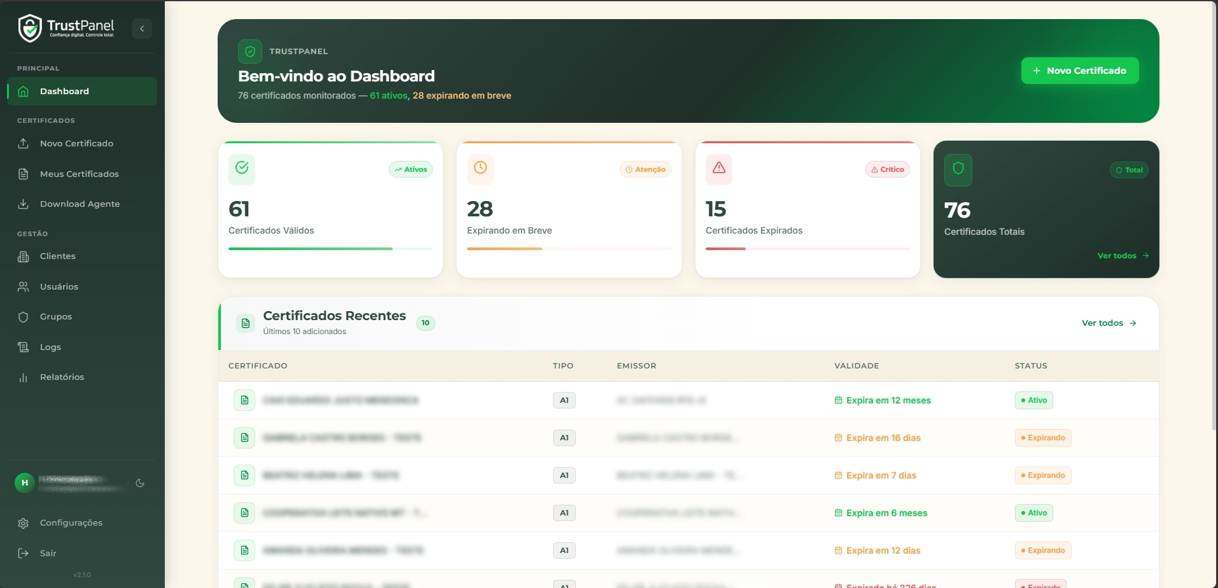The image size is (1218, 588).
Task: Click the shield icon on Certificados Totais card
Action: tap(958, 169)
